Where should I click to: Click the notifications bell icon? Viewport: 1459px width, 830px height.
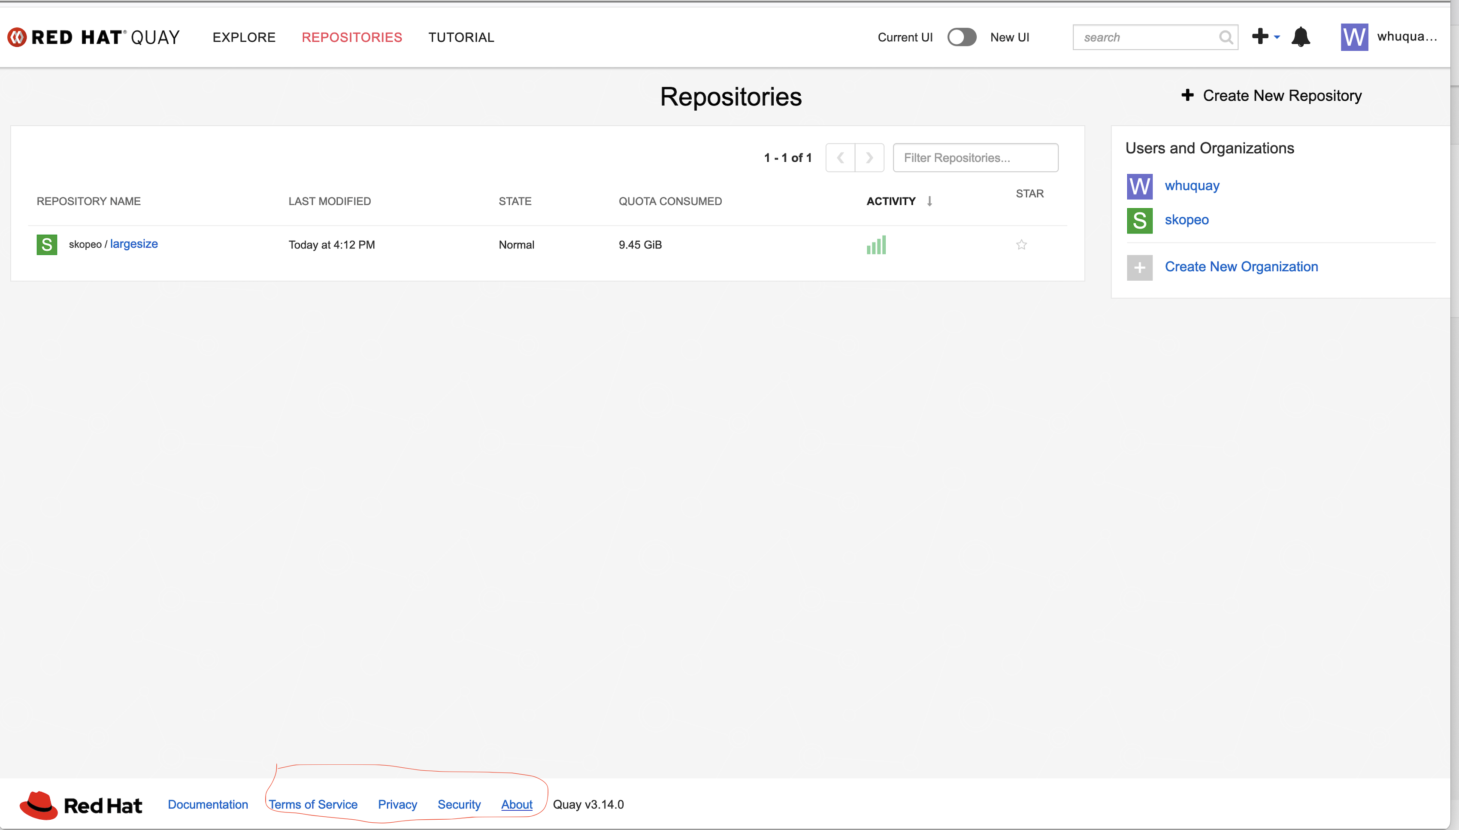(x=1301, y=37)
